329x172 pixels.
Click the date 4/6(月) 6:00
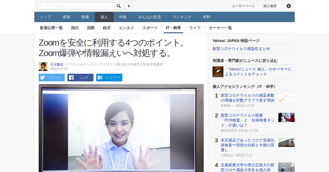pos(59,69)
